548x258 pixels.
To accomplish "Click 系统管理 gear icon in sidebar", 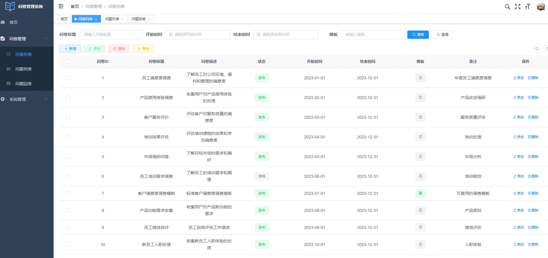I will coord(3,99).
